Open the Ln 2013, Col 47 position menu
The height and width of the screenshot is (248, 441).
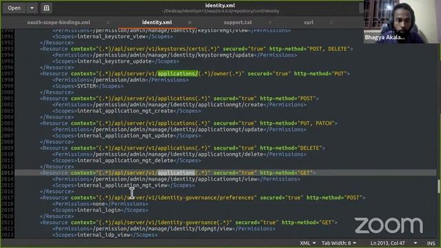pyautogui.click(x=393, y=243)
